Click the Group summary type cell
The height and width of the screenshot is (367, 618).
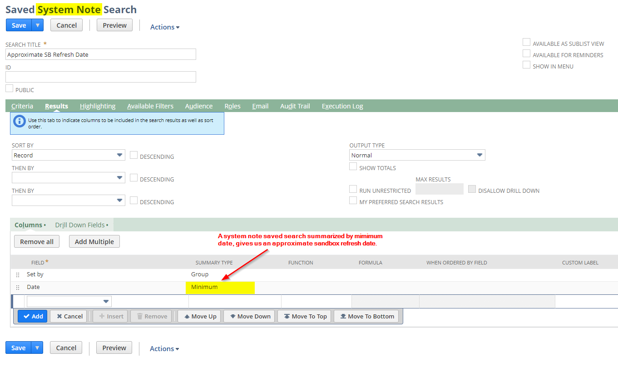(235, 274)
